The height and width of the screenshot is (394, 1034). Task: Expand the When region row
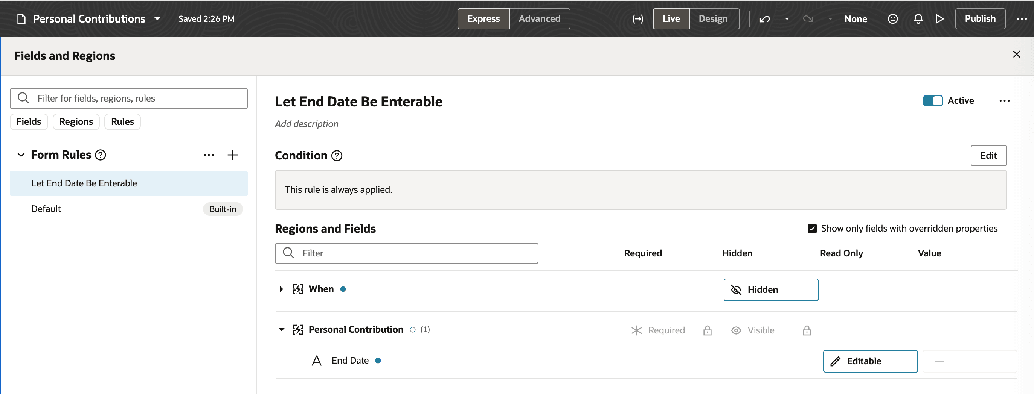281,289
